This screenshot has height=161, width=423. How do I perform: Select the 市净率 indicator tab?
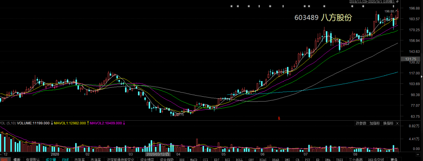pyautogui.click(x=96, y=159)
